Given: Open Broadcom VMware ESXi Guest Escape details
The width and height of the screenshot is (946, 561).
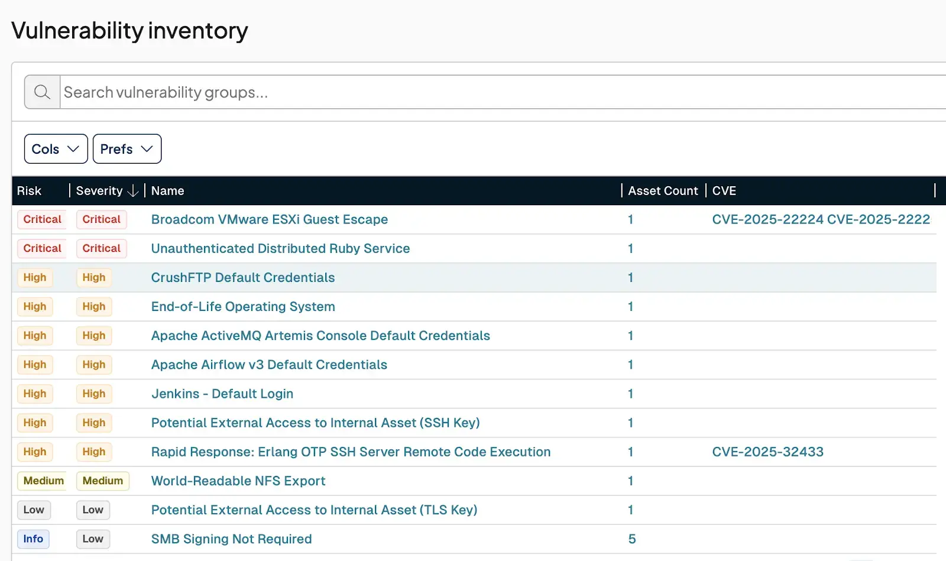Looking at the screenshot, I should (x=270, y=219).
